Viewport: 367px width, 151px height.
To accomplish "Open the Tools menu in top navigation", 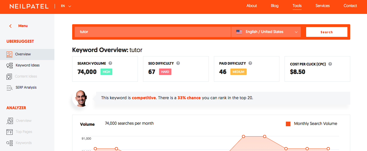I will click(x=297, y=6).
